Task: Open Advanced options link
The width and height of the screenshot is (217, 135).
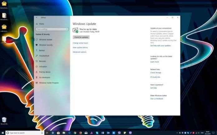Action: coord(80,52)
